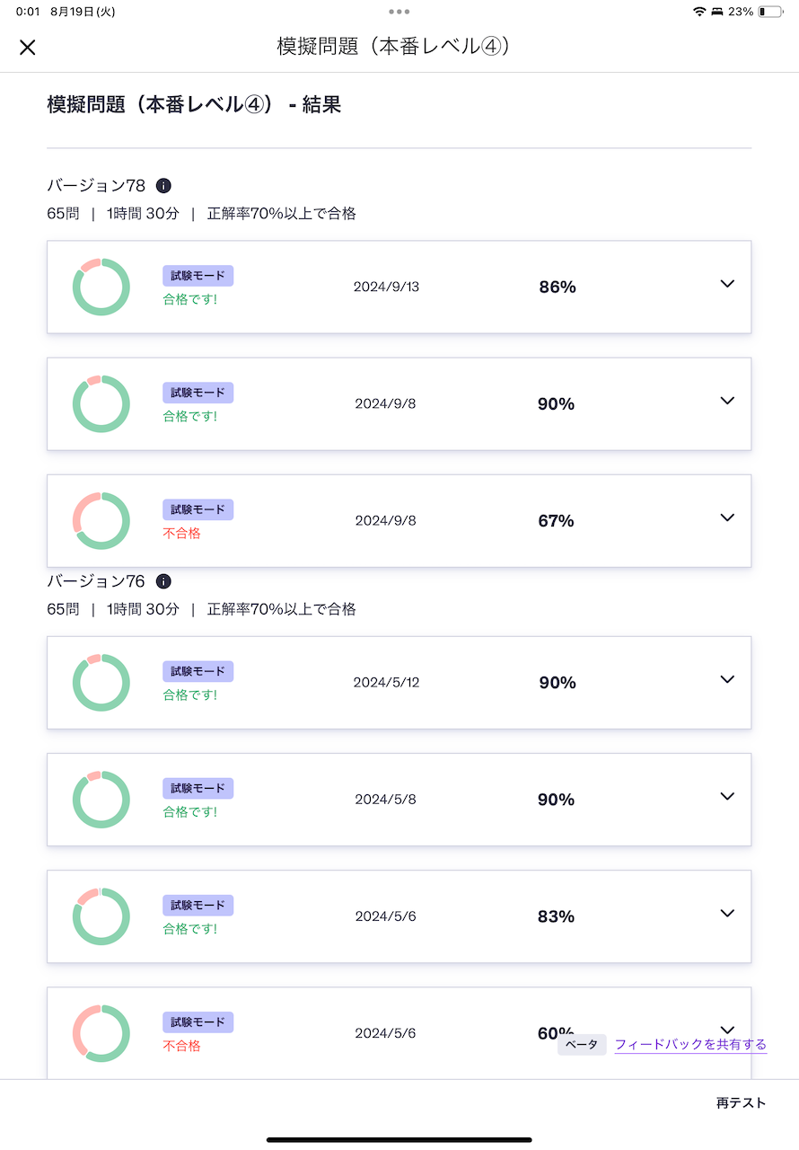Screen dimensions: 799x1150
Task: Tap the ベータ badge
Action: click(582, 1045)
